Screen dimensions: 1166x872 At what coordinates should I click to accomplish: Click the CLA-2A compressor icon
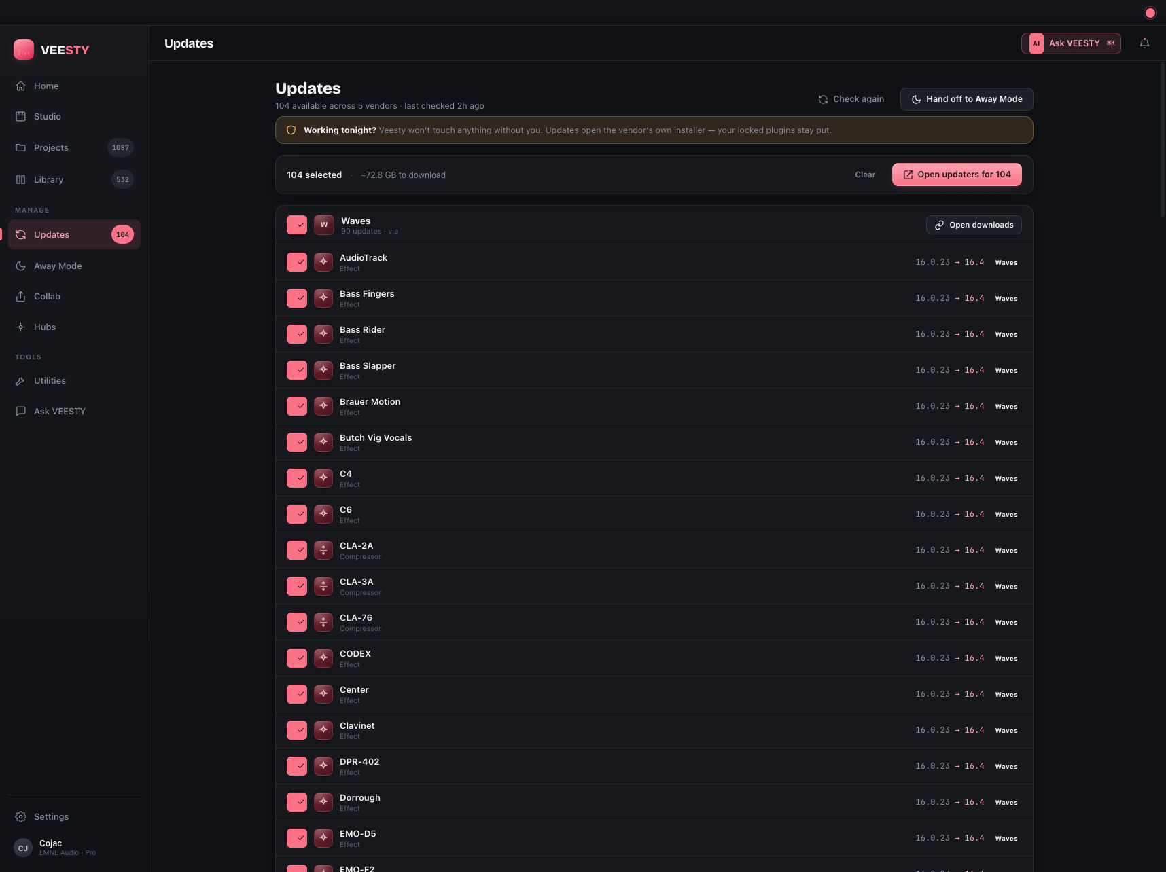click(323, 550)
